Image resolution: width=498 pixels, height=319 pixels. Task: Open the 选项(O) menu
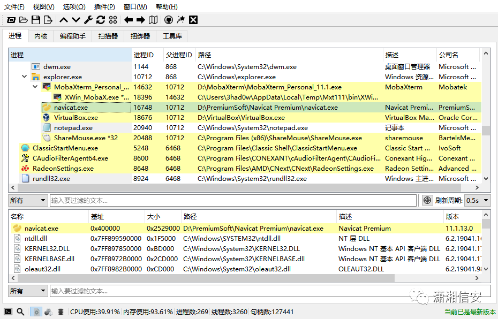74,6
